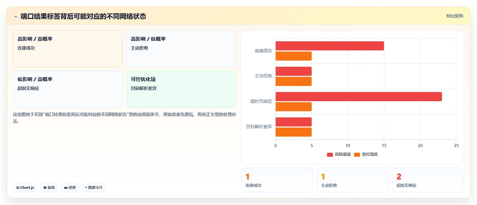Click the 超时无响应 y-axis label
477x205 pixels.
click(x=261, y=102)
